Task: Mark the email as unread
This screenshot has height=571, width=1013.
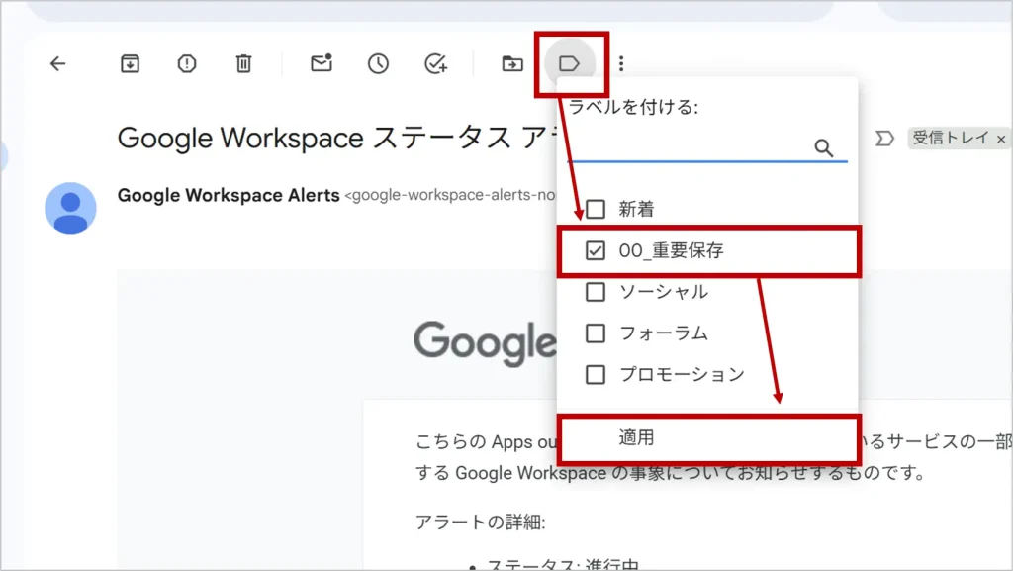Action: click(321, 64)
